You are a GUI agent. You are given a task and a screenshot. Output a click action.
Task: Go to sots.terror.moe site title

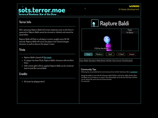click(42, 10)
